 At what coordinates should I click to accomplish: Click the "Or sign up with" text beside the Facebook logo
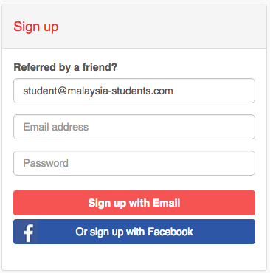(111, 232)
